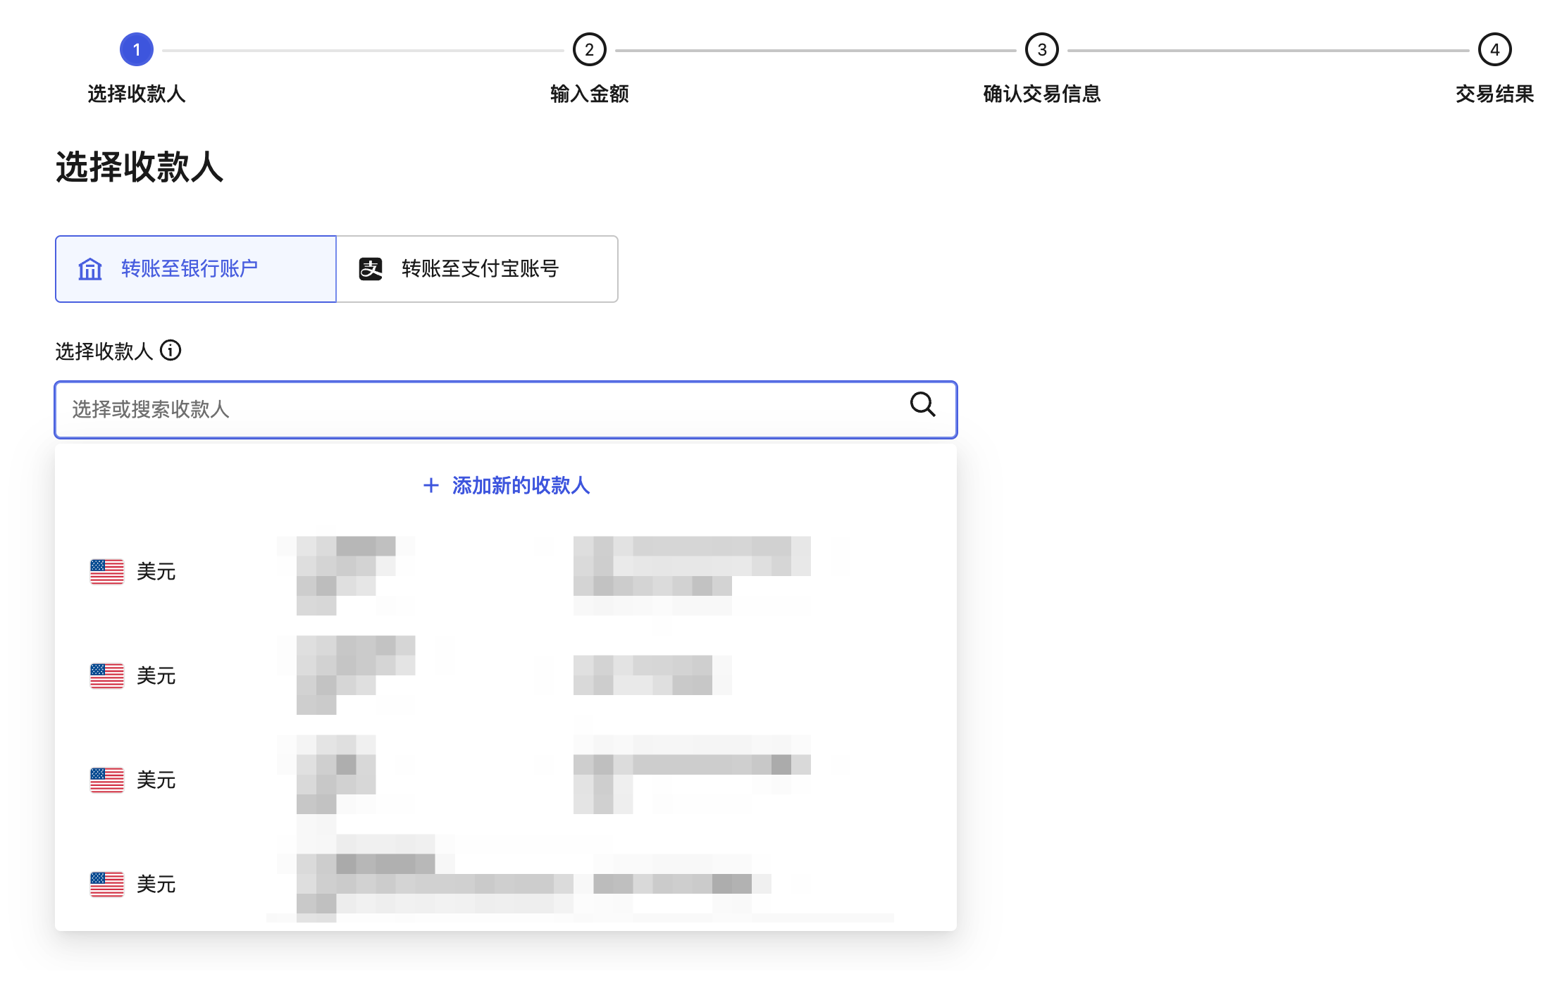The height and width of the screenshot is (993, 1543).
Task: Open the 添加新的收款人 link
Action: (519, 485)
